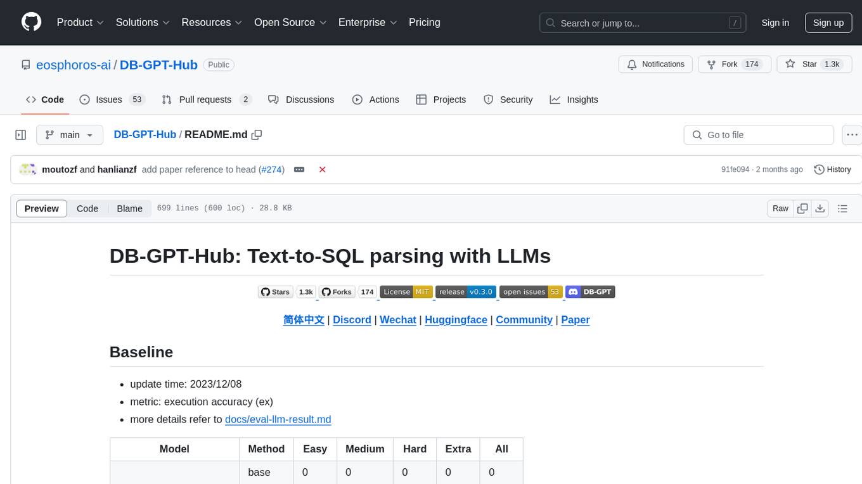This screenshot has width=862, height=484.
Task: Select the Preview view
Action: (42, 208)
